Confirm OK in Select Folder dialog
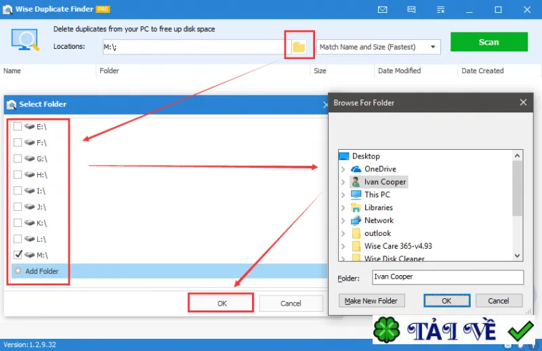542x351 pixels. click(x=222, y=304)
